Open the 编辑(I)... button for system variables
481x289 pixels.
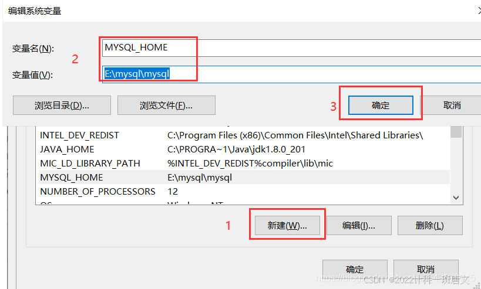(x=359, y=226)
